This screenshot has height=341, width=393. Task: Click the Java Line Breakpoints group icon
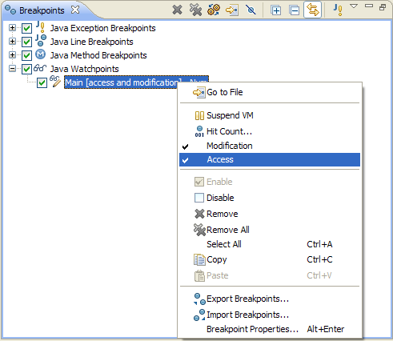41,41
